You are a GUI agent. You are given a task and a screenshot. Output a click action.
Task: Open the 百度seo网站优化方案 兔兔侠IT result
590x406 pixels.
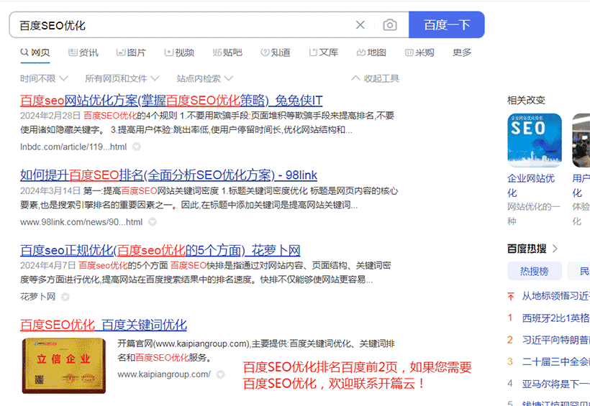click(171, 100)
